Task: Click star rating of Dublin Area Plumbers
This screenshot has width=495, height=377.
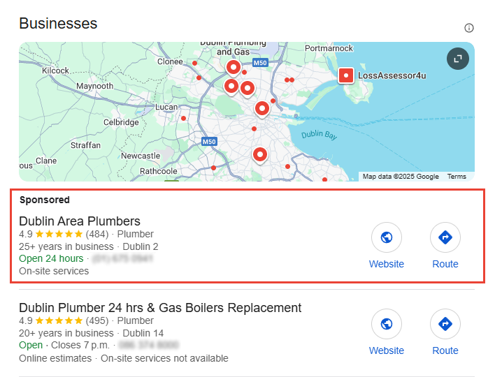Action: point(59,234)
